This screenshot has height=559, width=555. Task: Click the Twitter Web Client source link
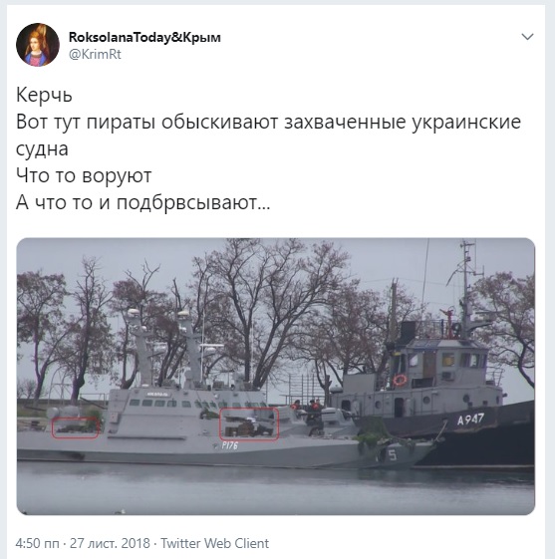pos(215,543)
